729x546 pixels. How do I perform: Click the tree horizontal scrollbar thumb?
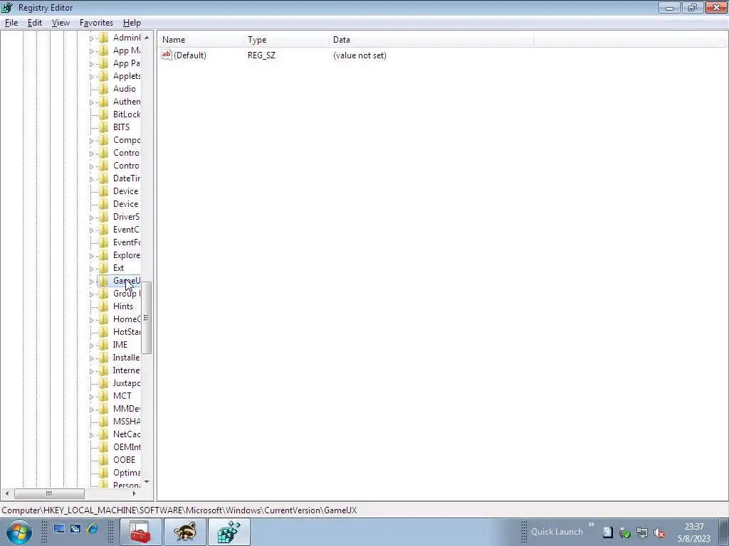click(49, 493)
